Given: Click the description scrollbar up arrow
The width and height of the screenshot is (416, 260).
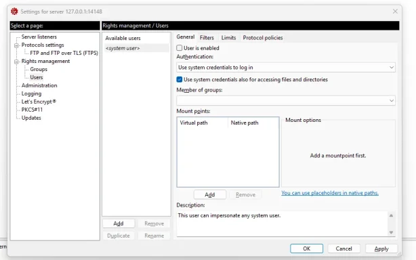Looking at the screenshot, I should point(391,215).
